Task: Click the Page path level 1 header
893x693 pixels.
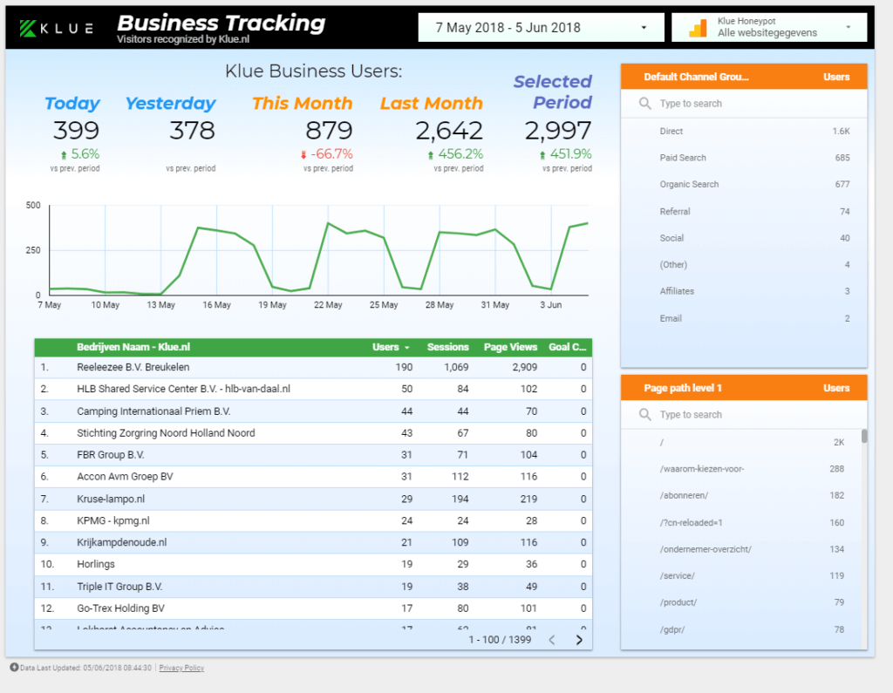Action: click(x=682, y=388)
